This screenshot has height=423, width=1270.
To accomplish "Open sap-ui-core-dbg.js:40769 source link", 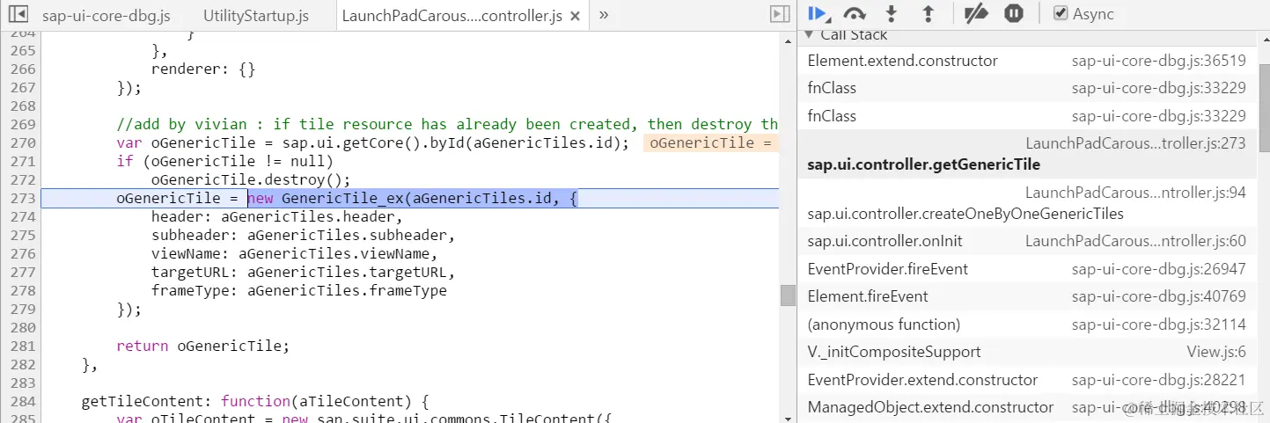I will (1158, 296).
